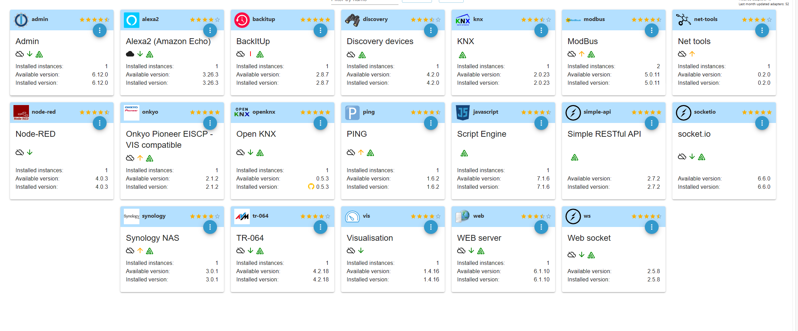Click the star rating on the discovery card
Image resolution: width=798 pixels, height=331 pixels.
[426, 20]
